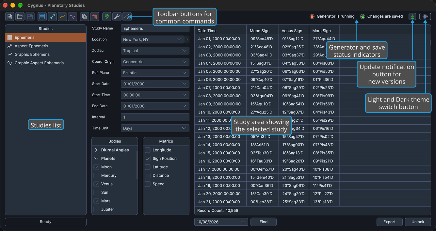Click the Unlock button

pyautogui.click(x=418, y=222)
